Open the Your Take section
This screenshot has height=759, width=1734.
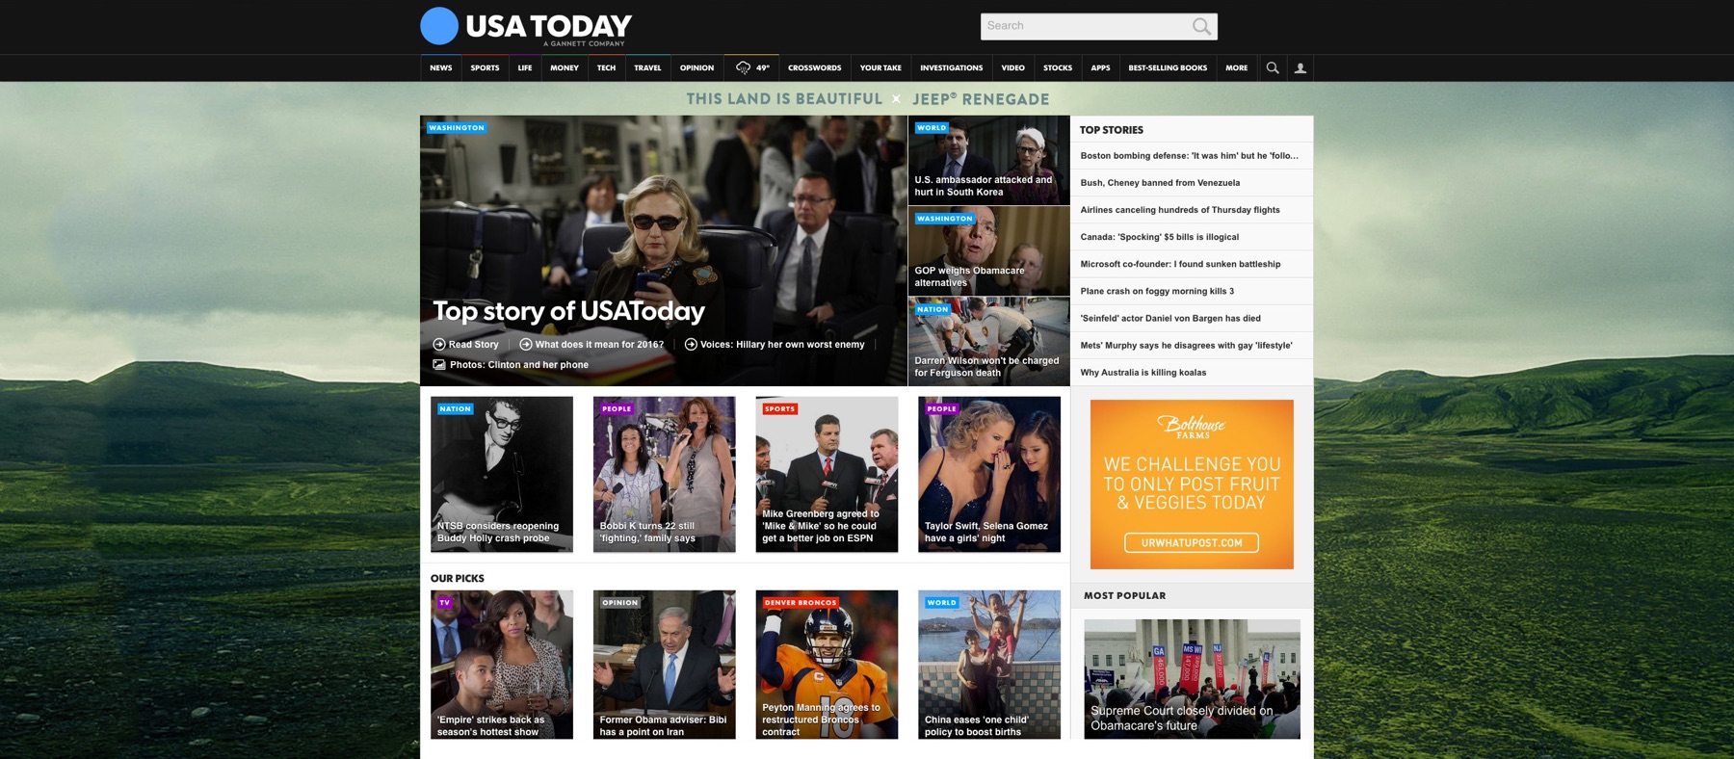click(x=880, y=68)
